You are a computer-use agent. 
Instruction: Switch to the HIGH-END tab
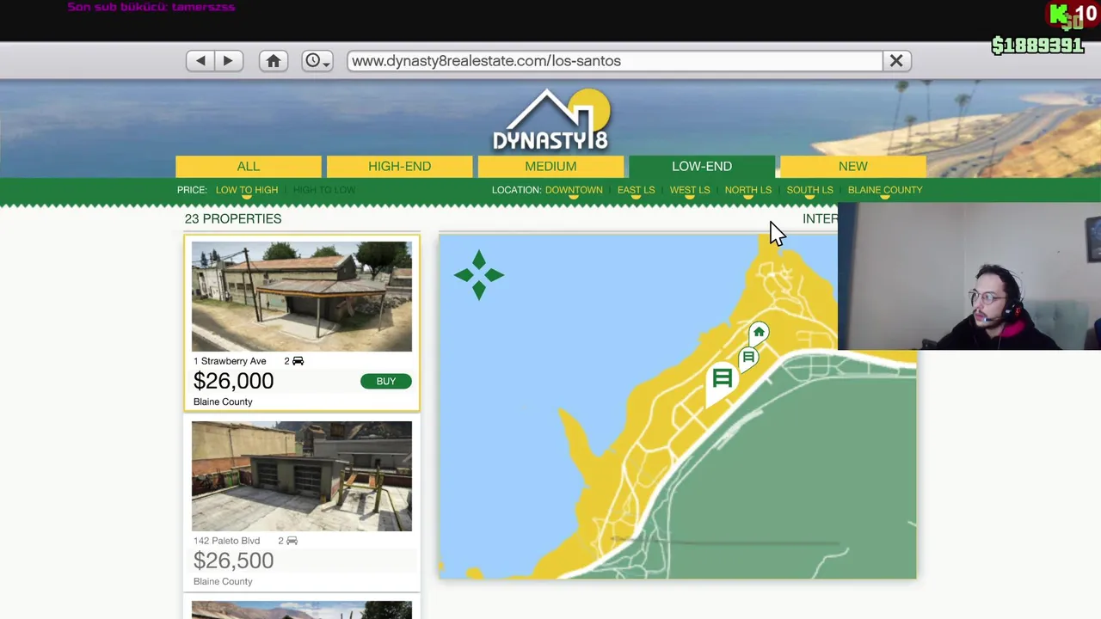400,166
